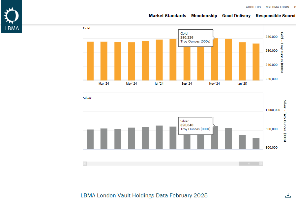296x201 pixels.
Task: Go to the About Us page
Action: (253, 7)
